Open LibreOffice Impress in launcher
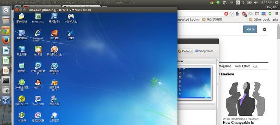Screen dimensions: 280x125 [x=6, y=71]
